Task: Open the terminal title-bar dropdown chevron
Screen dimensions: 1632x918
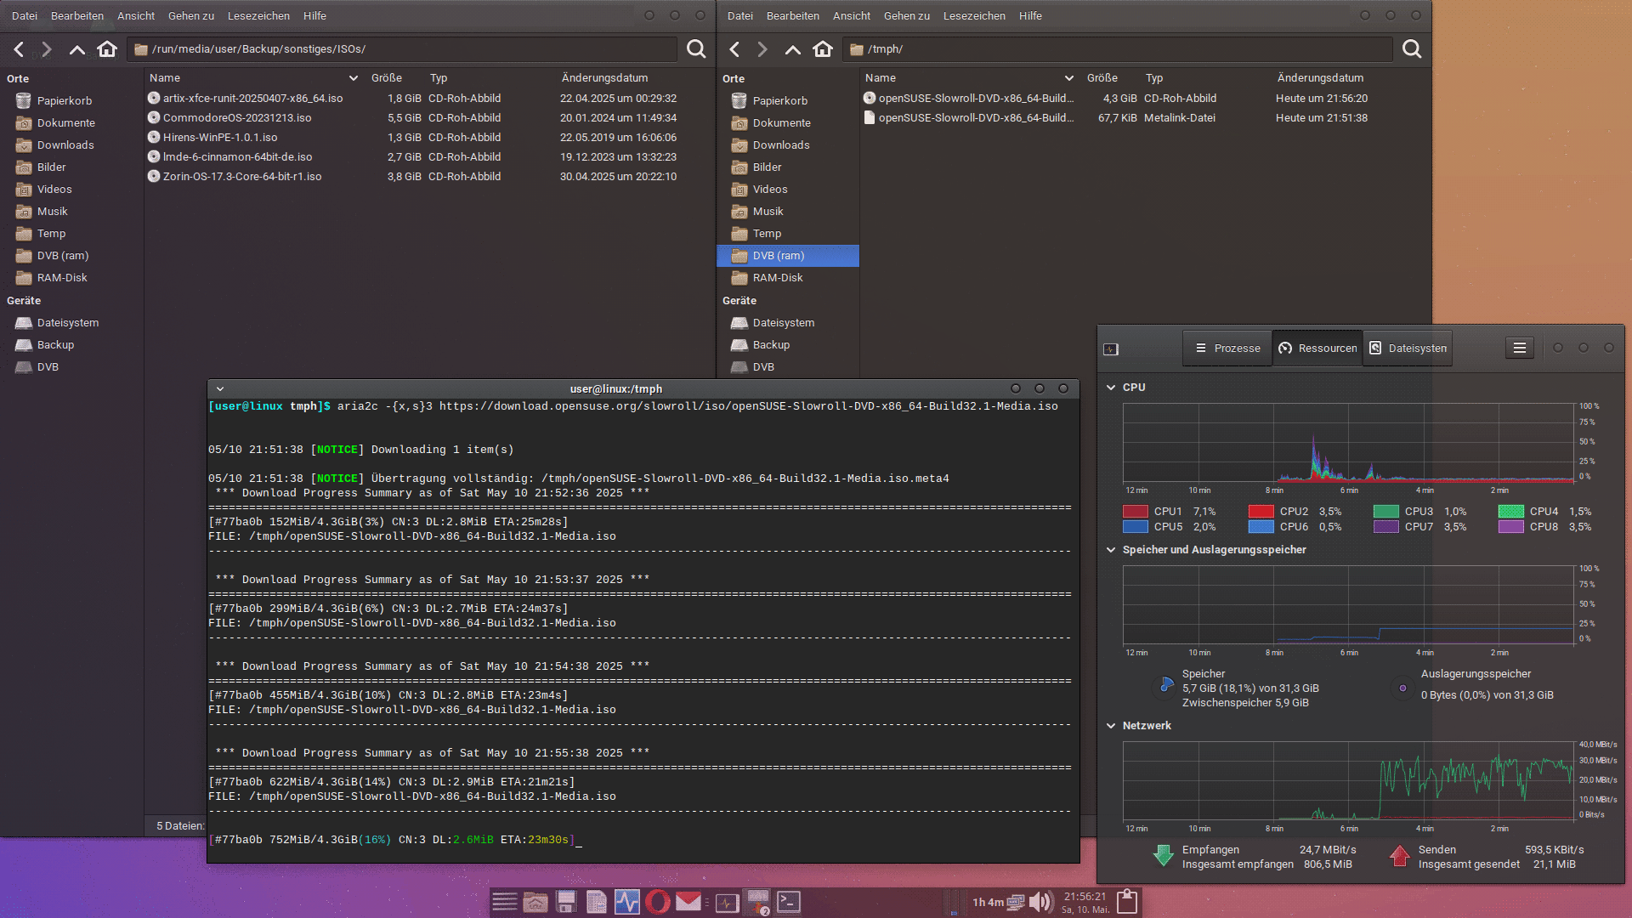Action: point(219,388)
